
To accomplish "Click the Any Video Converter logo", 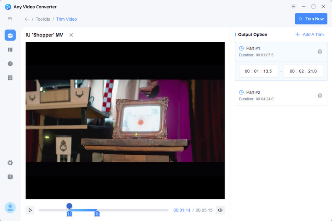I will click(8, 7).
